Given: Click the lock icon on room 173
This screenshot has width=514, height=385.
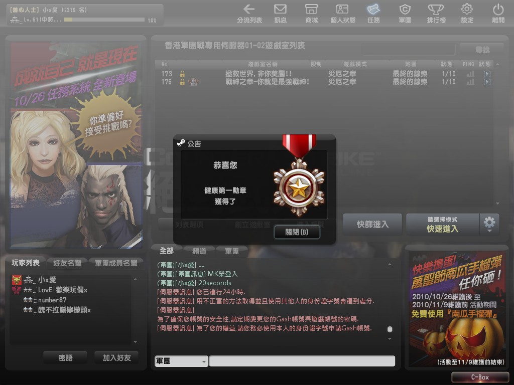Looking at the screenshot, I should click(182, 74).
